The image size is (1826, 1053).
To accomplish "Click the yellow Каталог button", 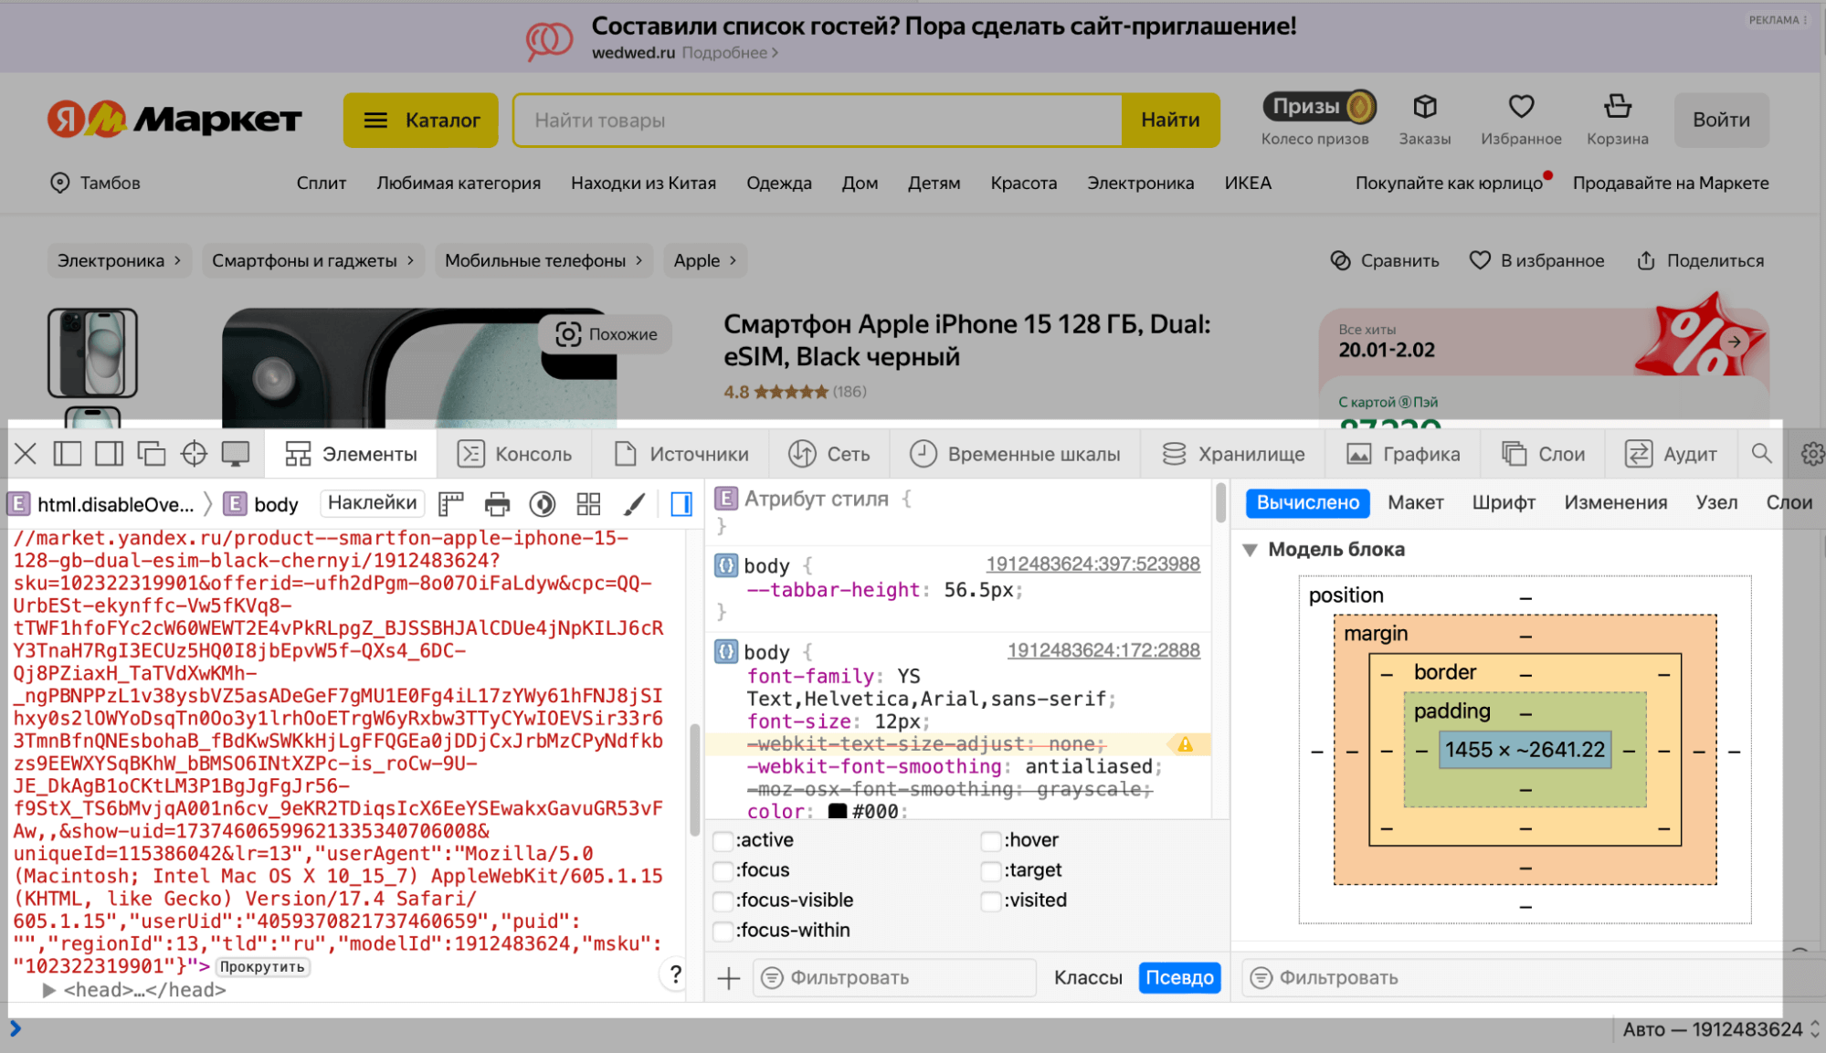I will 421,120.
